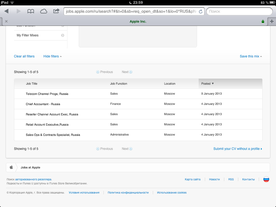Click bottom Next page link
276x207 pixels.
point(127,149)
